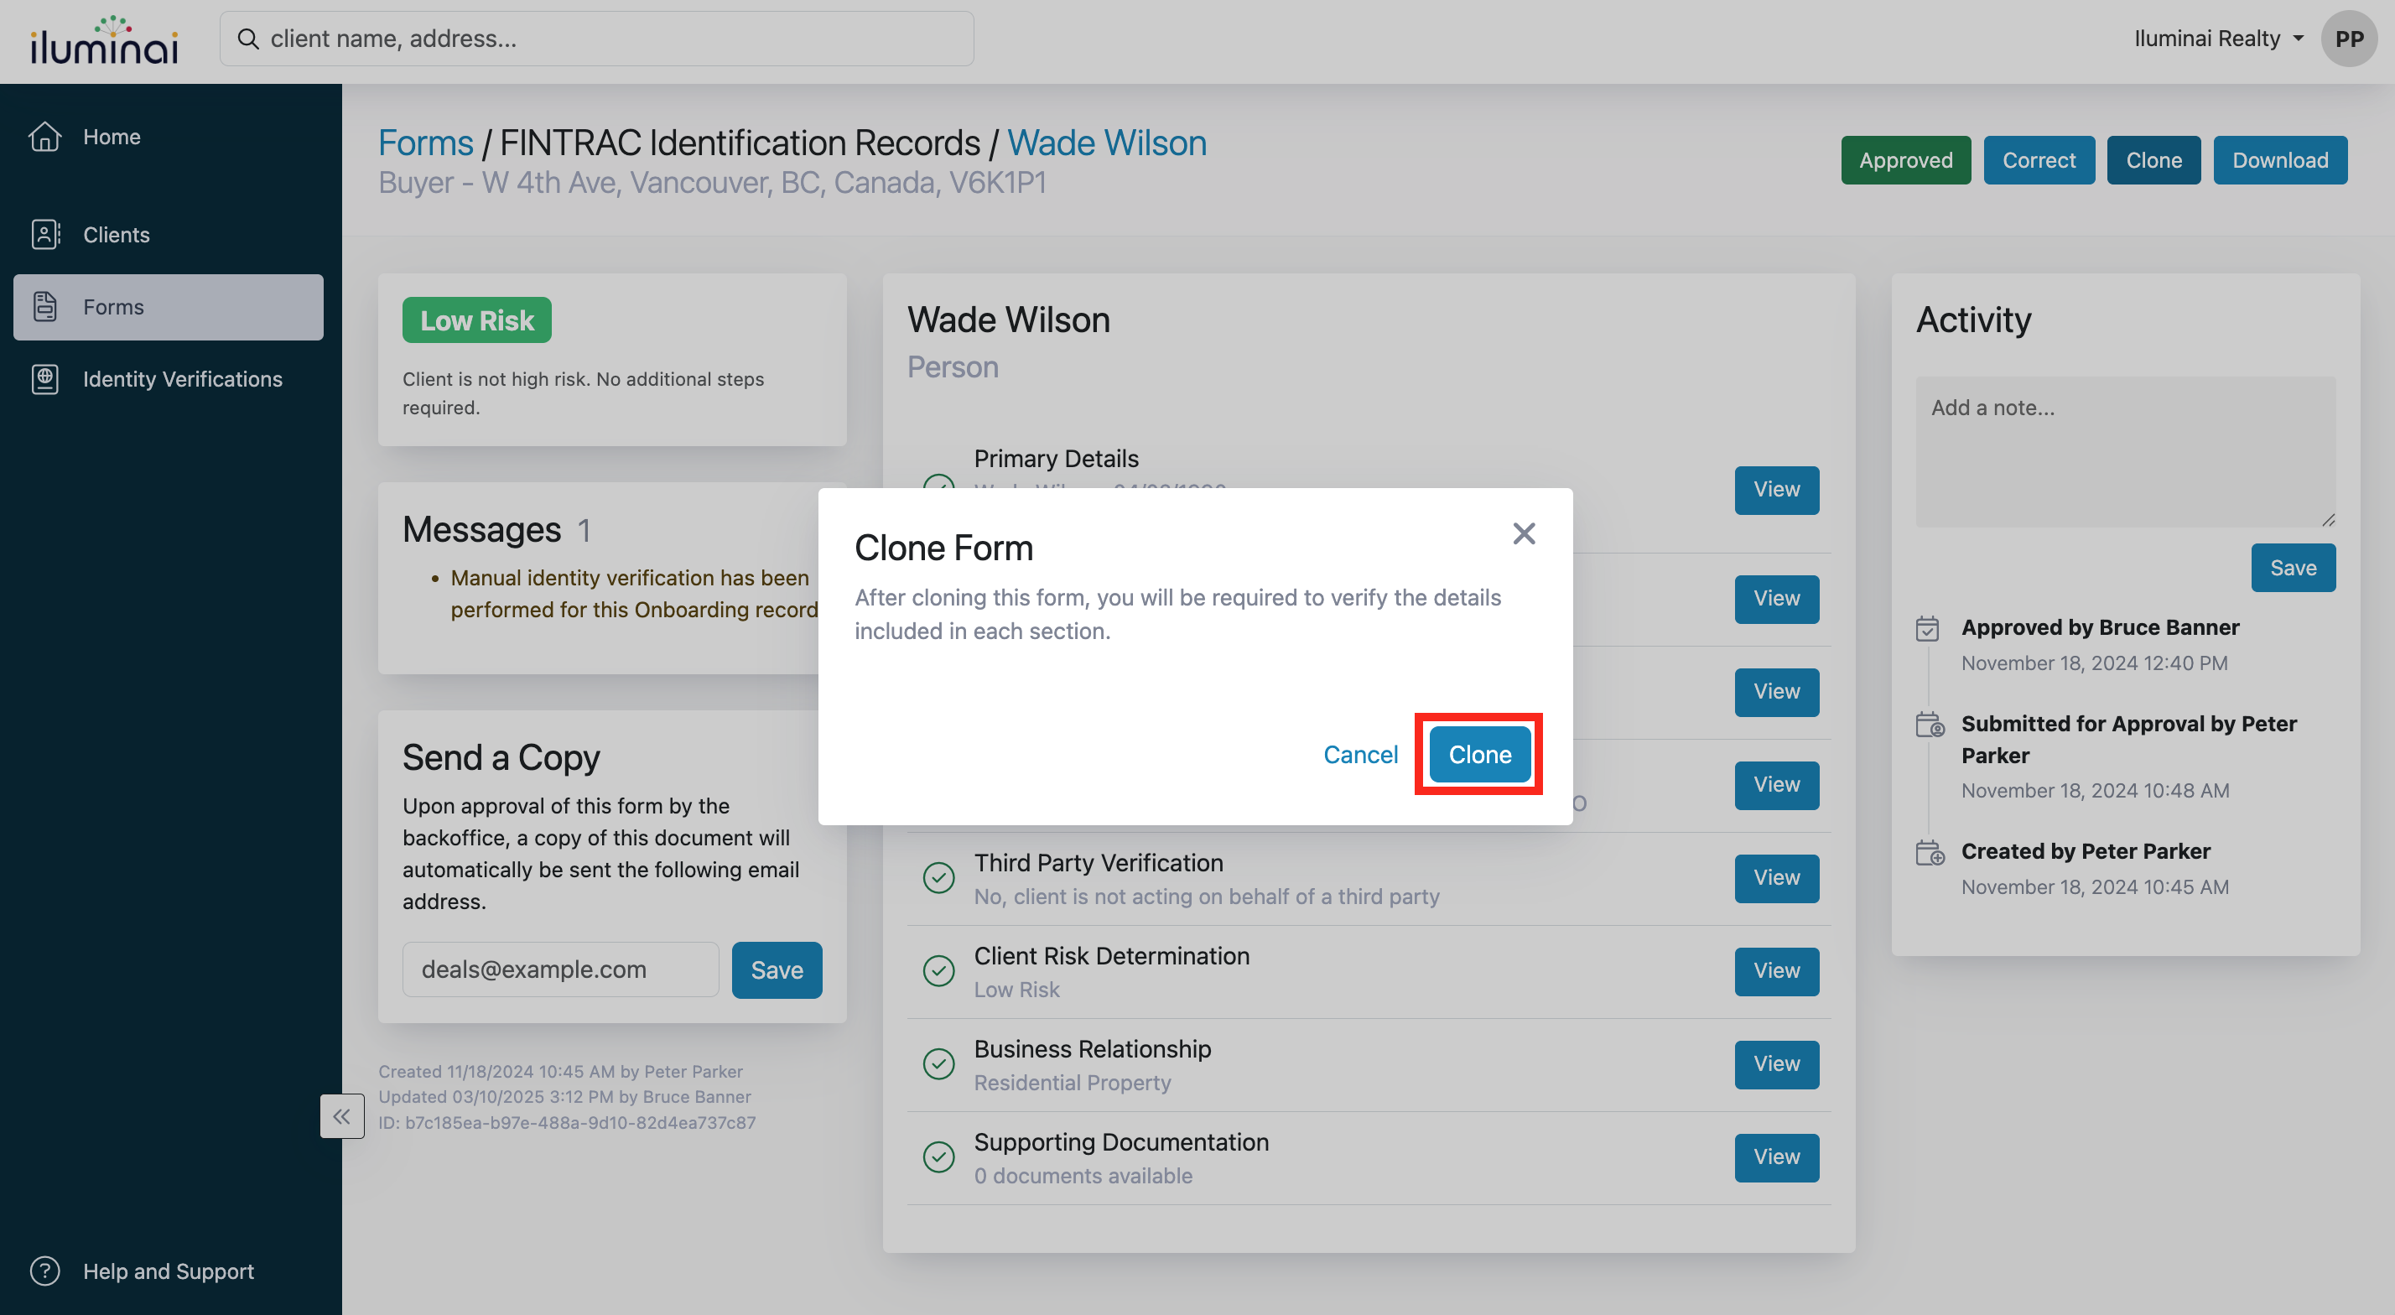This screenshot has height=1315, width=2395.
Task: Confirm by clicking Clone in dialog
Action: (1479, 754)
